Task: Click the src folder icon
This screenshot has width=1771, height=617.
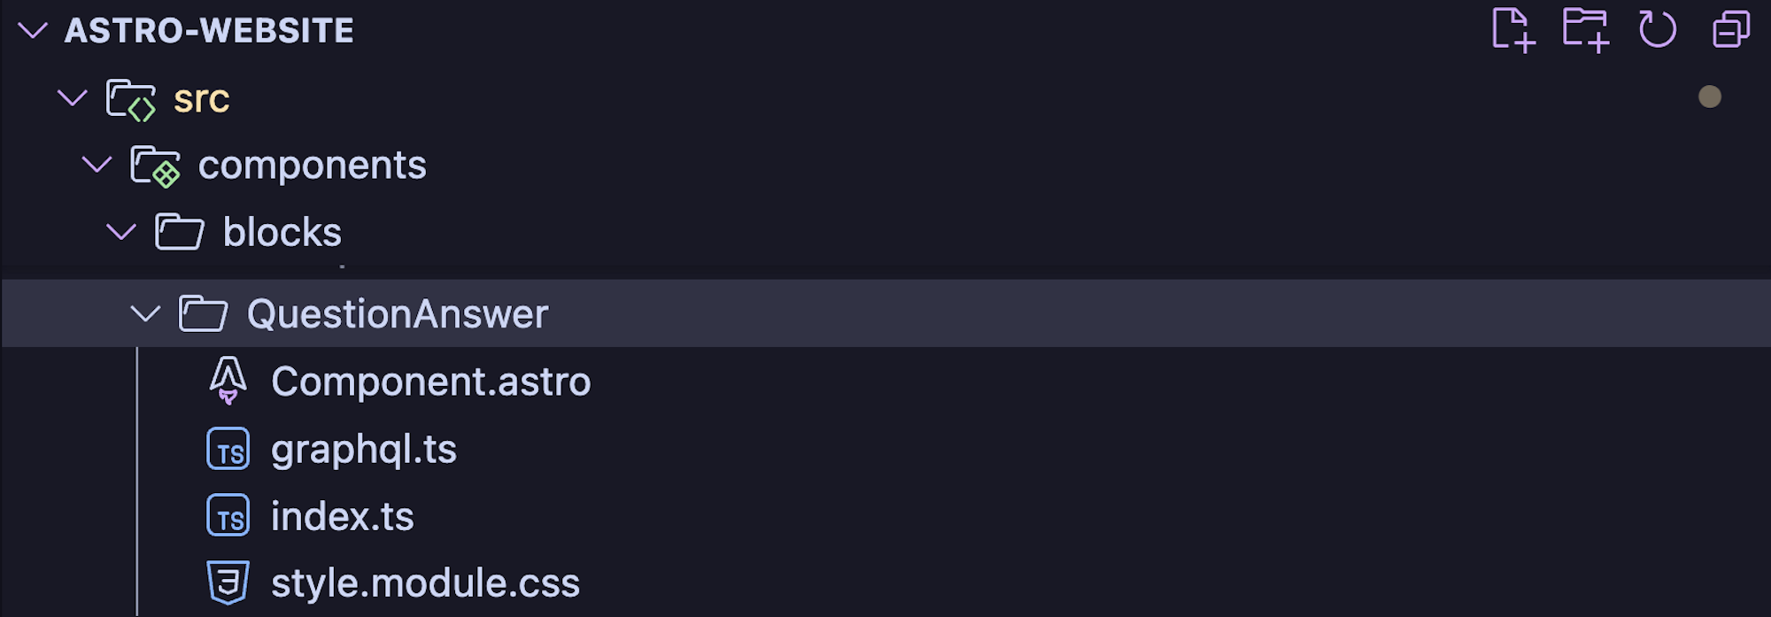Action: (x=131, y=99)
